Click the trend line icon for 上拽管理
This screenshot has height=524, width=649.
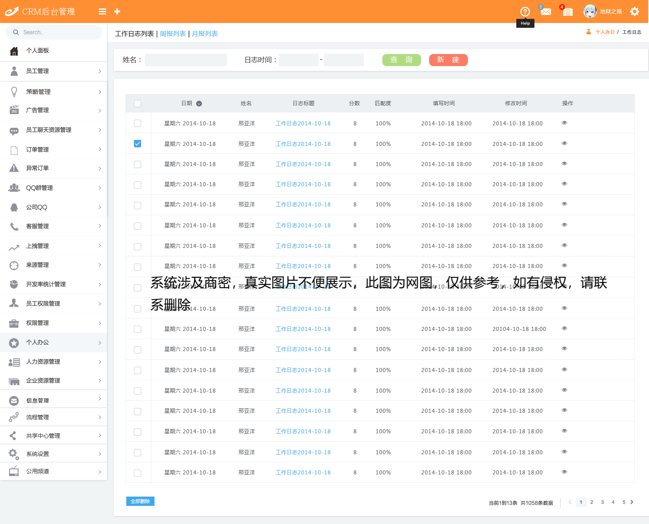(x=14, y=247)
